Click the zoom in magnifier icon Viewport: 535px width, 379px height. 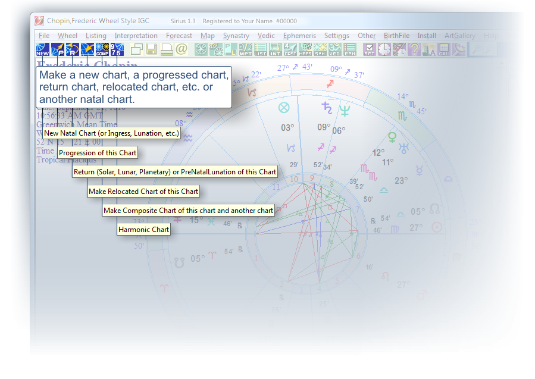pyautogui.click(x=477, y=49)
